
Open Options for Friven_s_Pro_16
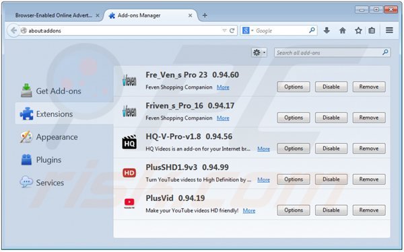(294, 118)
